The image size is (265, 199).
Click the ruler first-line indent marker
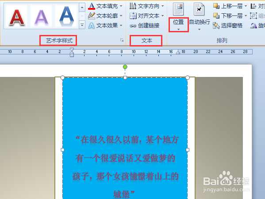click(x=72, y=50)
